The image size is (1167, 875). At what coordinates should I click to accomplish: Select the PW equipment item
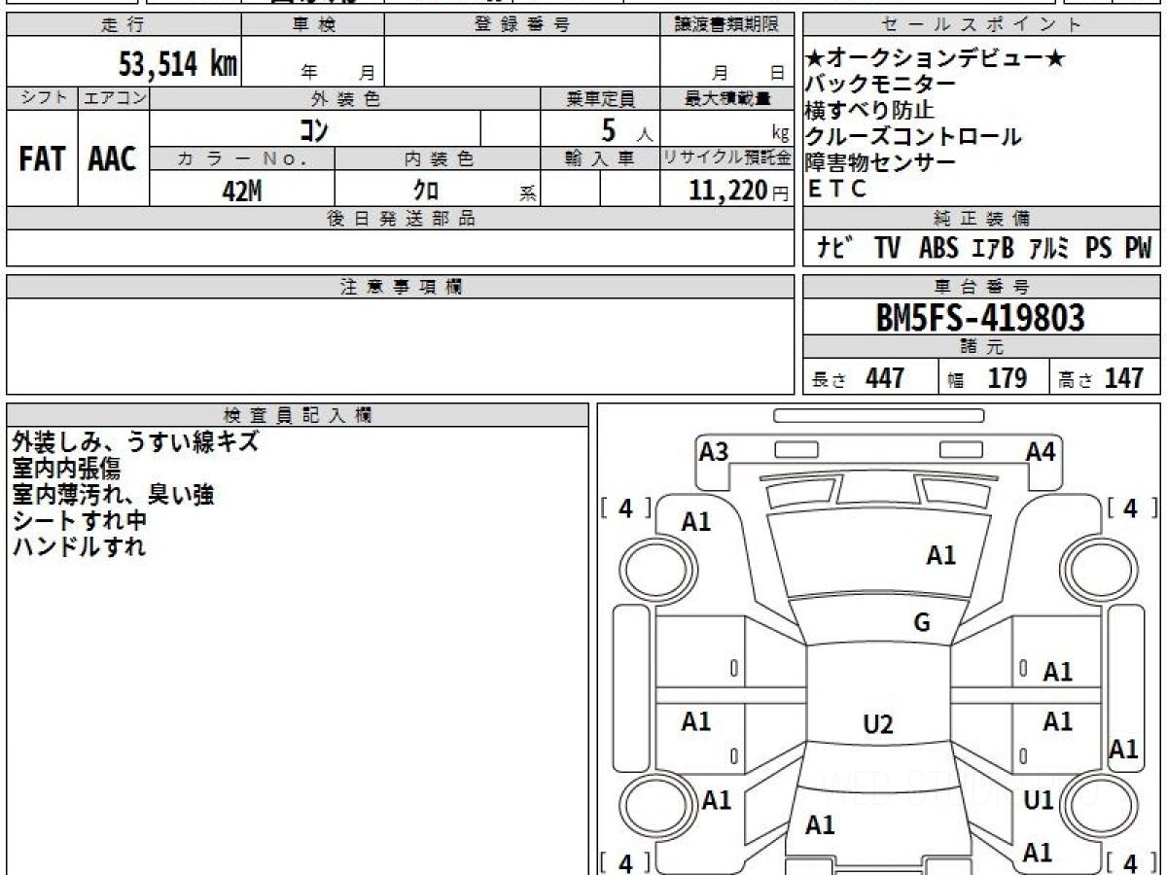click(x=1138, y=248)
